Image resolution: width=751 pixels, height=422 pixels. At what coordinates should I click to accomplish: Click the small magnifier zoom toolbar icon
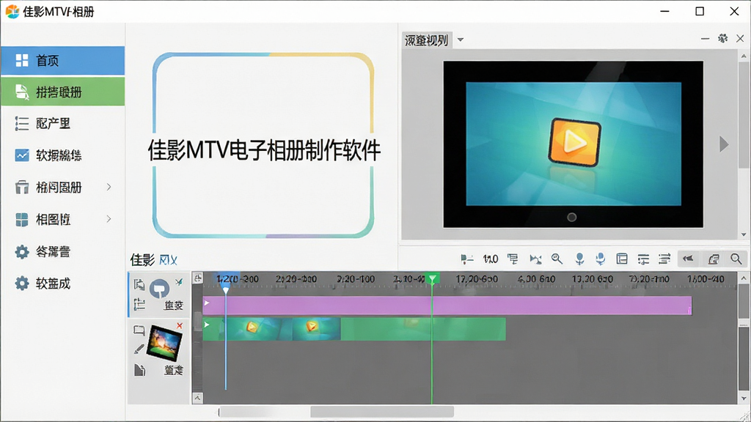pyautogui.click(x=557, y=259)
